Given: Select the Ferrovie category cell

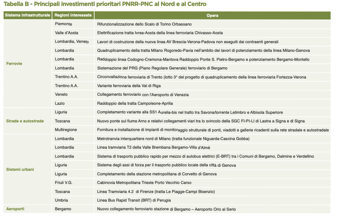Looking at the screenshot, I should click(28, 63).
